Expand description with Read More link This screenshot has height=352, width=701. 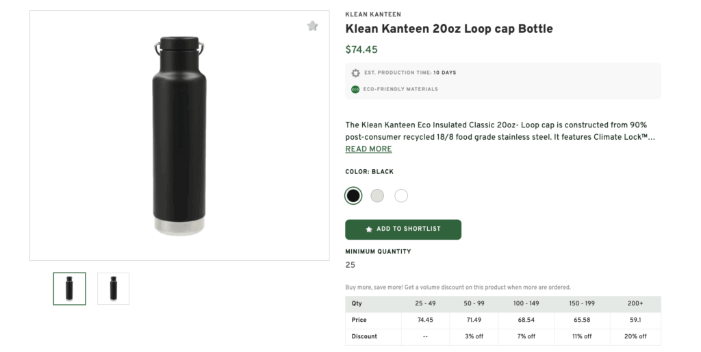[368, 149]
